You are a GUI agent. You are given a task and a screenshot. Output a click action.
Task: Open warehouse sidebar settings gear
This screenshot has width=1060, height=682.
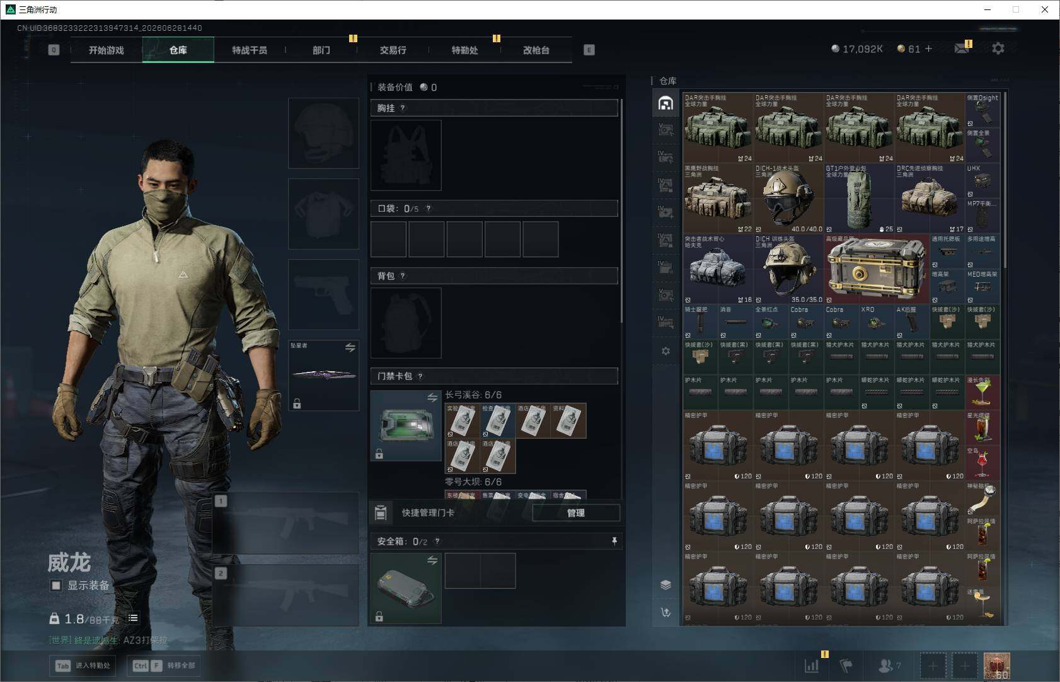[665, 351]
